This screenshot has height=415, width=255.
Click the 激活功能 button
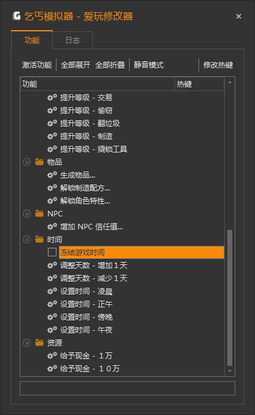37,65
